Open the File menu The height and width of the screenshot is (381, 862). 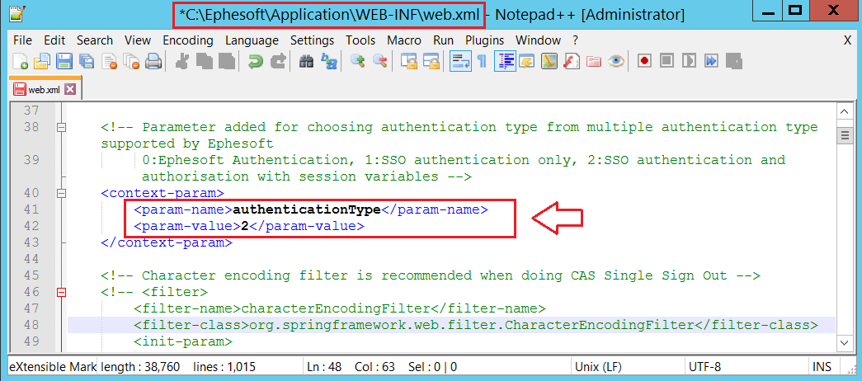(22, 40)
